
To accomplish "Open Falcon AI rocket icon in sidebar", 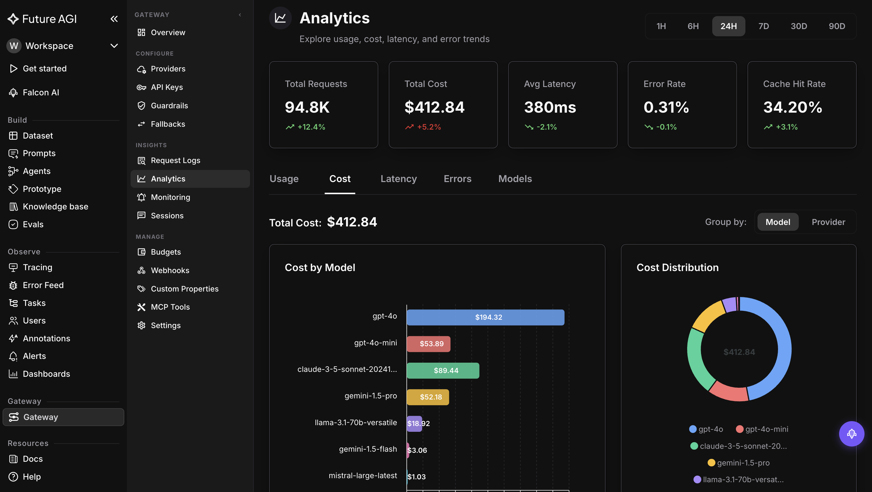I will 13,93.
